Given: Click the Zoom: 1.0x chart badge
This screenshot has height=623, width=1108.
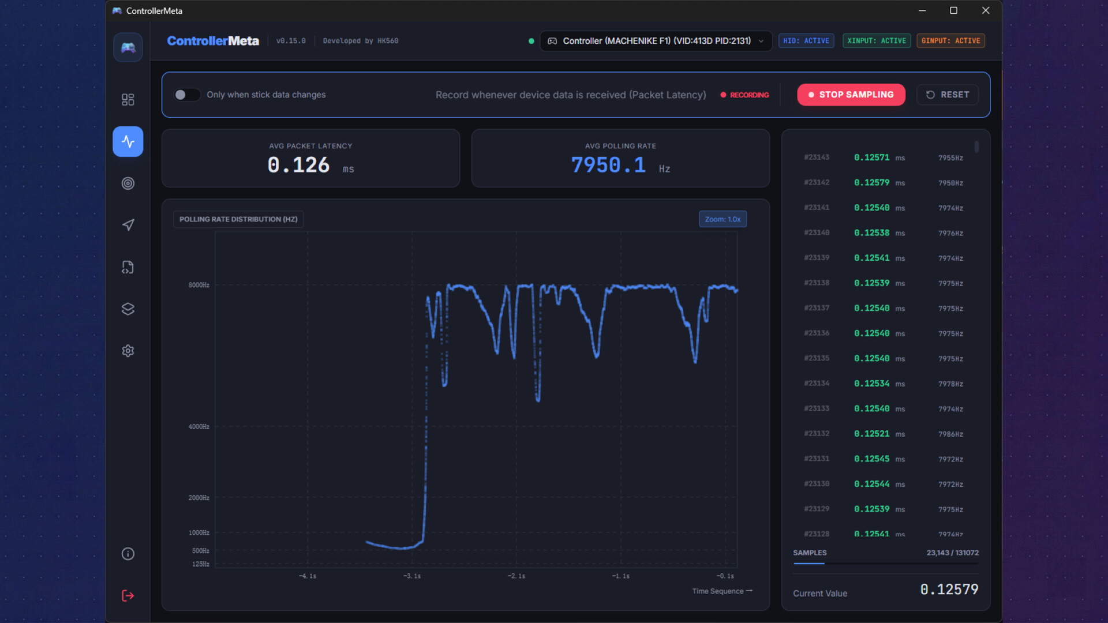Looking at the screenshot, I should (723, 219).
